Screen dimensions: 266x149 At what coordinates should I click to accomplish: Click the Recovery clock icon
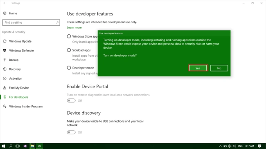point(5,69)
